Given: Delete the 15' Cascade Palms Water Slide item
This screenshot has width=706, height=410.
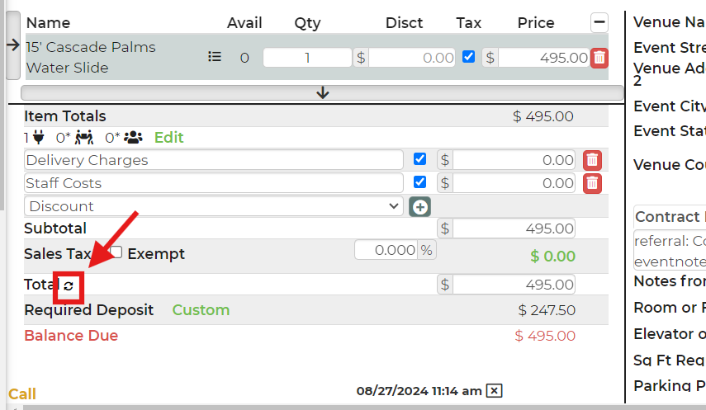Looking at the screenshot, I should pos(599,58).
